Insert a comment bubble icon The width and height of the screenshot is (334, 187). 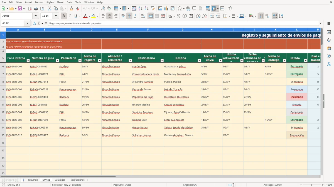(x=194, y=9)
